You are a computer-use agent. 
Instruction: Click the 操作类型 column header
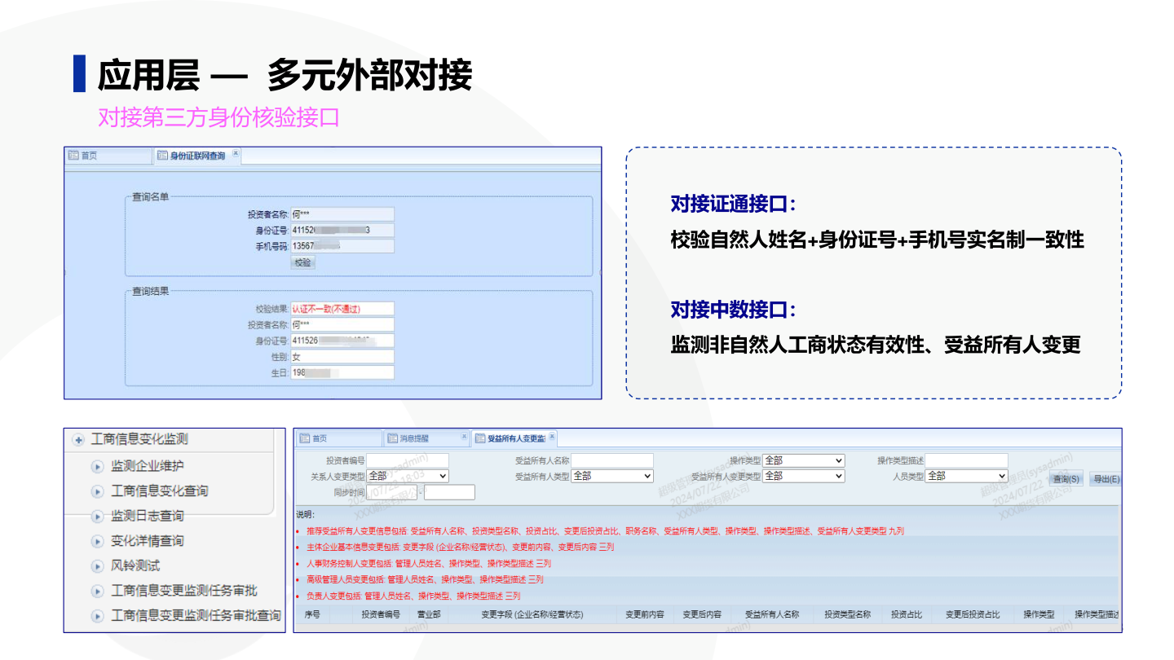tap(1039, 614)
